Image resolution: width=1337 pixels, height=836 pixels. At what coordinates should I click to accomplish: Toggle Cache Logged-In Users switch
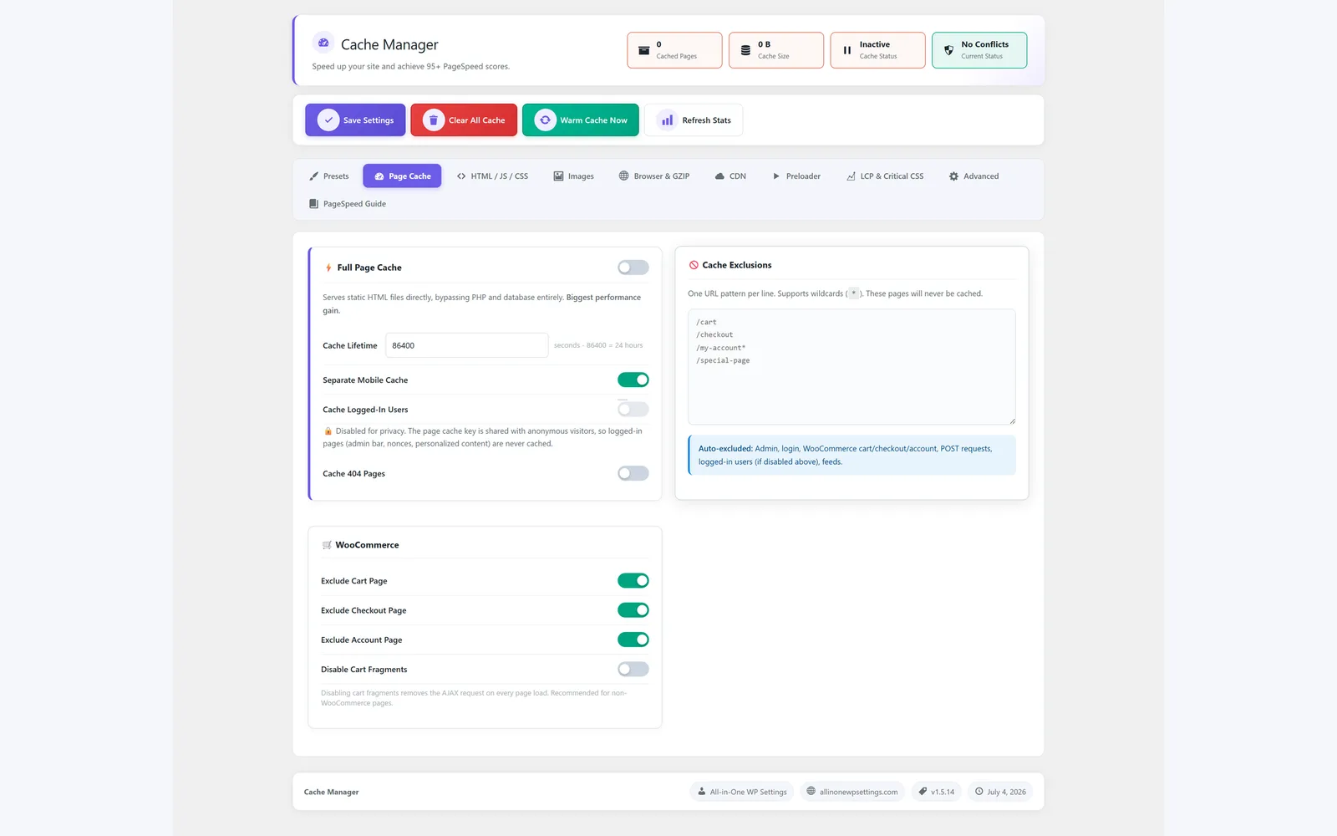633,409
